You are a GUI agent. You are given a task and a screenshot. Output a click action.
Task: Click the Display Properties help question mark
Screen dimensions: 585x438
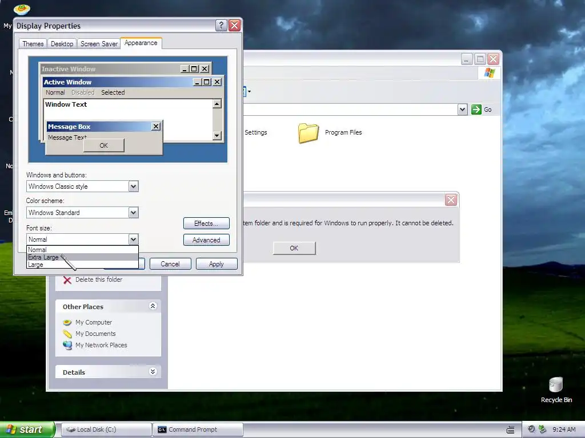[x=221, y=25]
